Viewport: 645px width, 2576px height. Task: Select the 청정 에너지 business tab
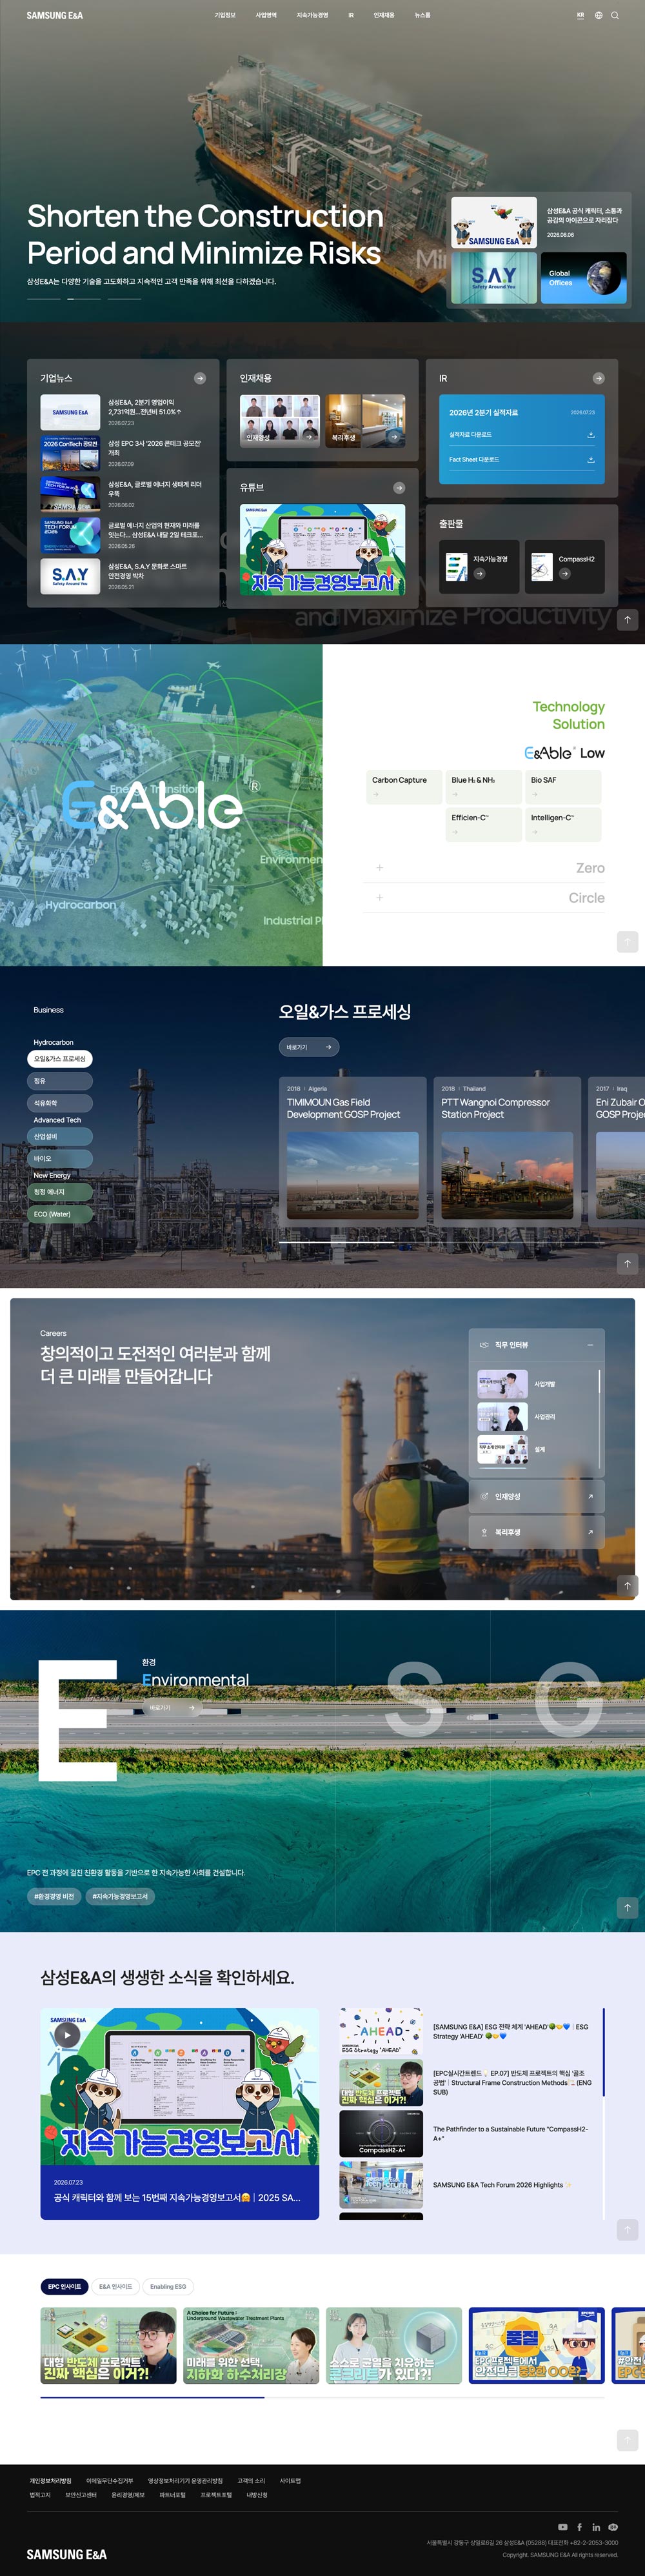pyautogui.click(x=59, y=1192)
